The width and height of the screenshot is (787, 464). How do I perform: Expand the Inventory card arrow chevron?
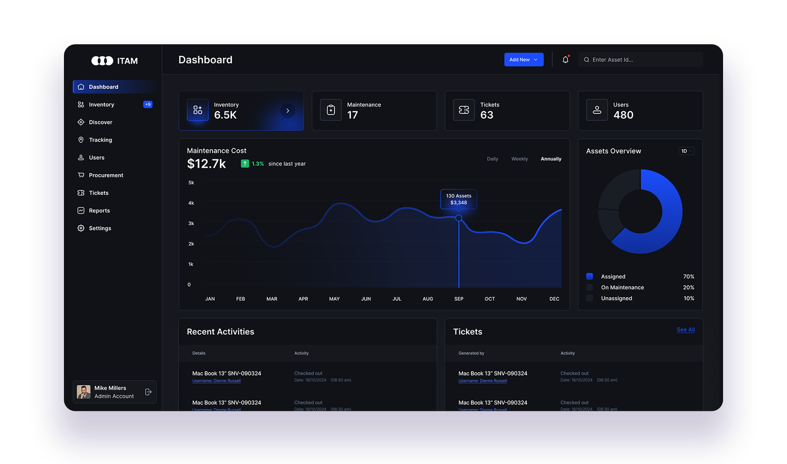(288, 111)
